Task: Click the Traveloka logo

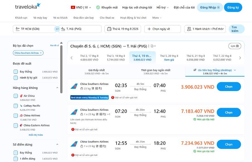Action: coord(28,6)
